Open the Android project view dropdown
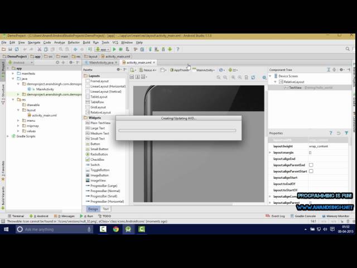Image resolution: width=357 pixels, height=268 pixels. [x=21, y=63]
